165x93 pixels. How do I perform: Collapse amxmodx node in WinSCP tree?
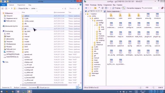pos(93,20)
